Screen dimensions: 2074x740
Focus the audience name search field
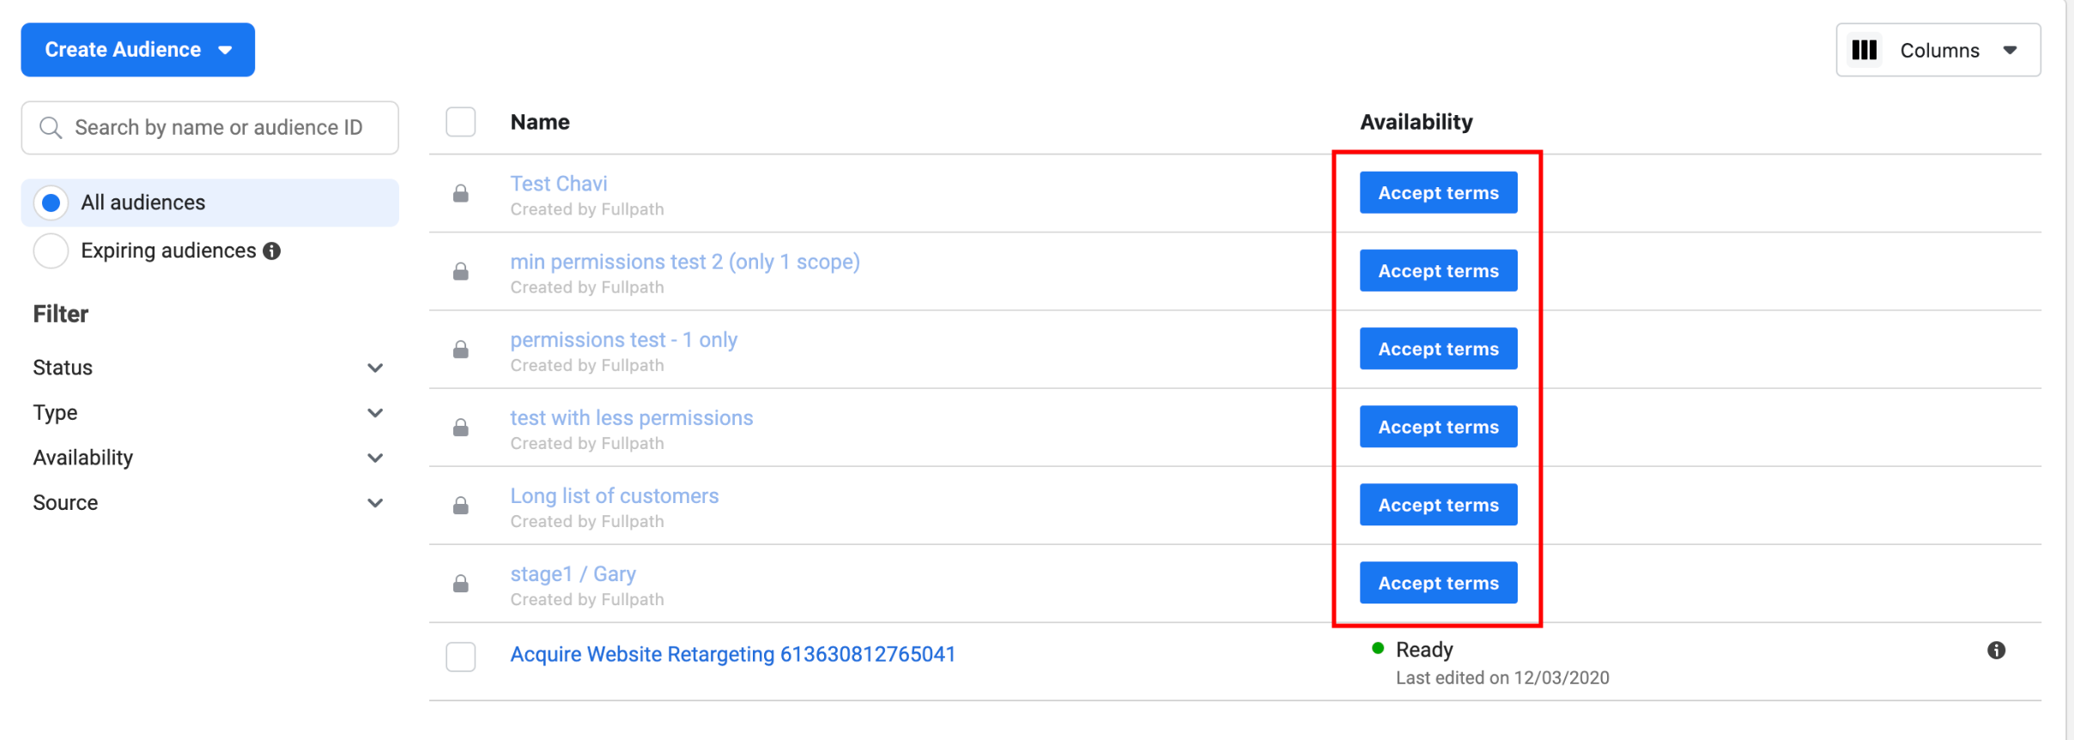click(219, 128)
